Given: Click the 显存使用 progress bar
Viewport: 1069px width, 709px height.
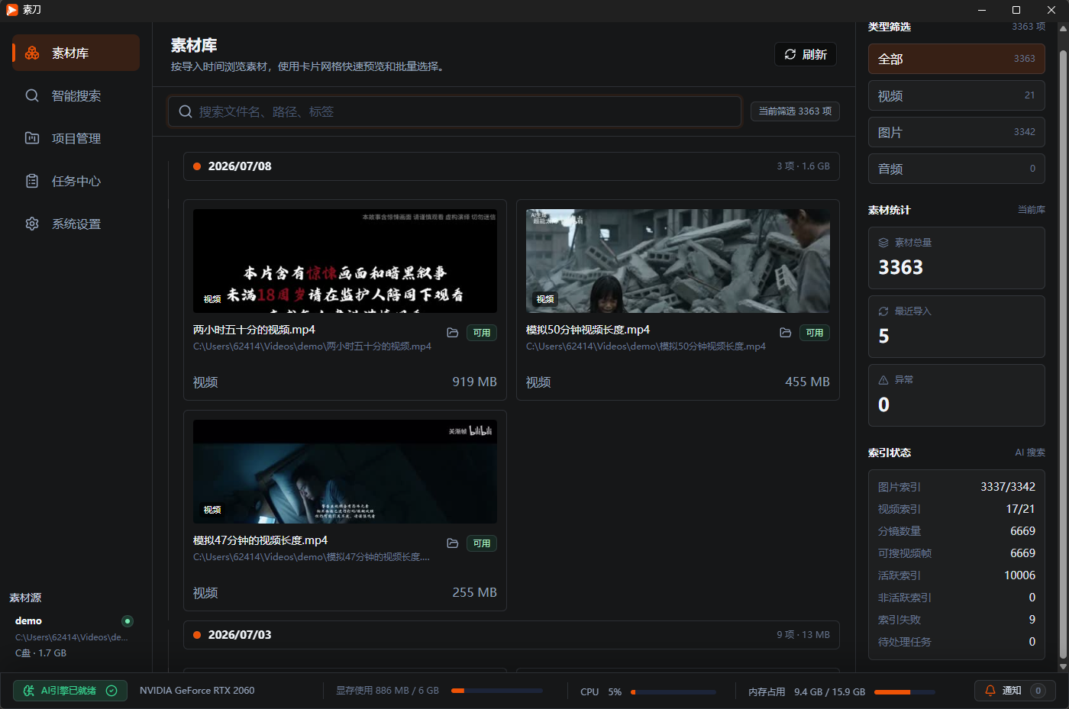Looking at the screenshot, I should (497, 691).
